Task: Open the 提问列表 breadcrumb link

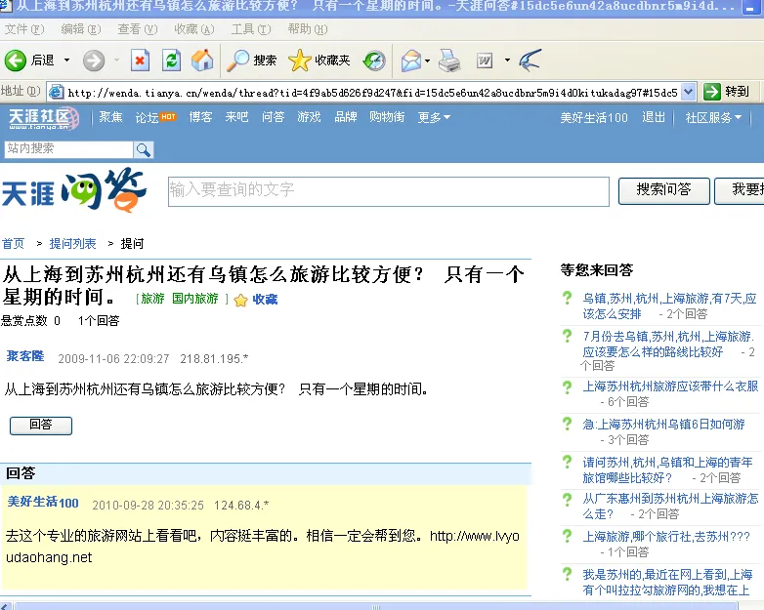Action: pos(73,243)
